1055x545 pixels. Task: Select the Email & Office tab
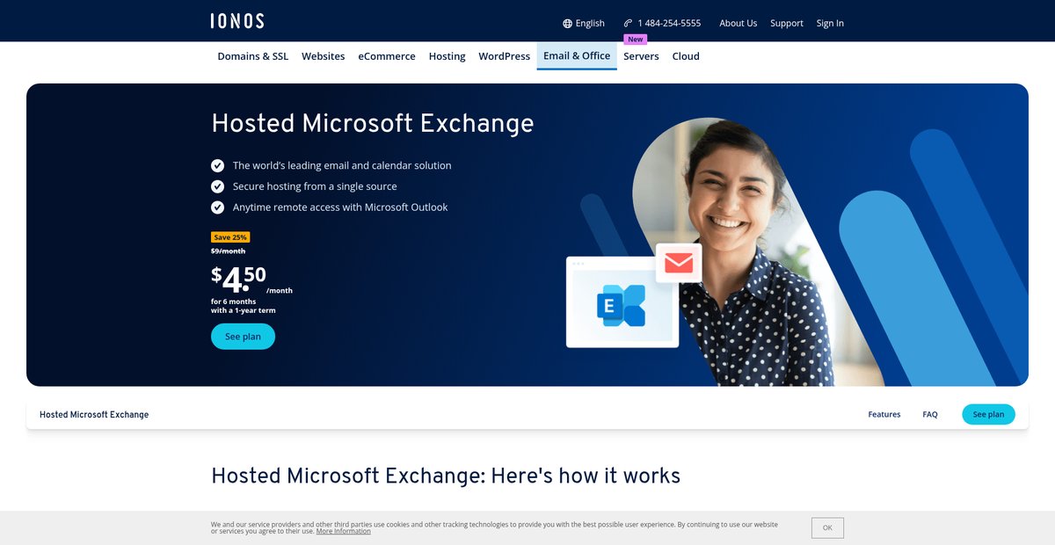point(577,56)
